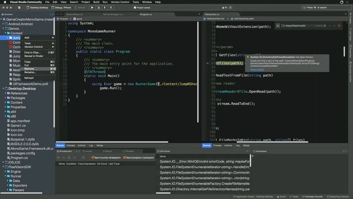The image size is (353, 199).
Task: Expand the iOS.iOS project node
Action: point(3,162)
